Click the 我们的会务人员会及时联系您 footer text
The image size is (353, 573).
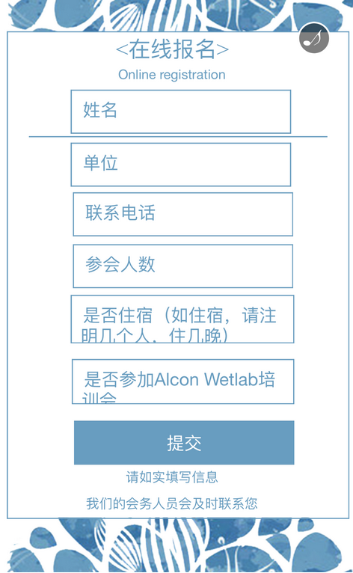[172, 503]
